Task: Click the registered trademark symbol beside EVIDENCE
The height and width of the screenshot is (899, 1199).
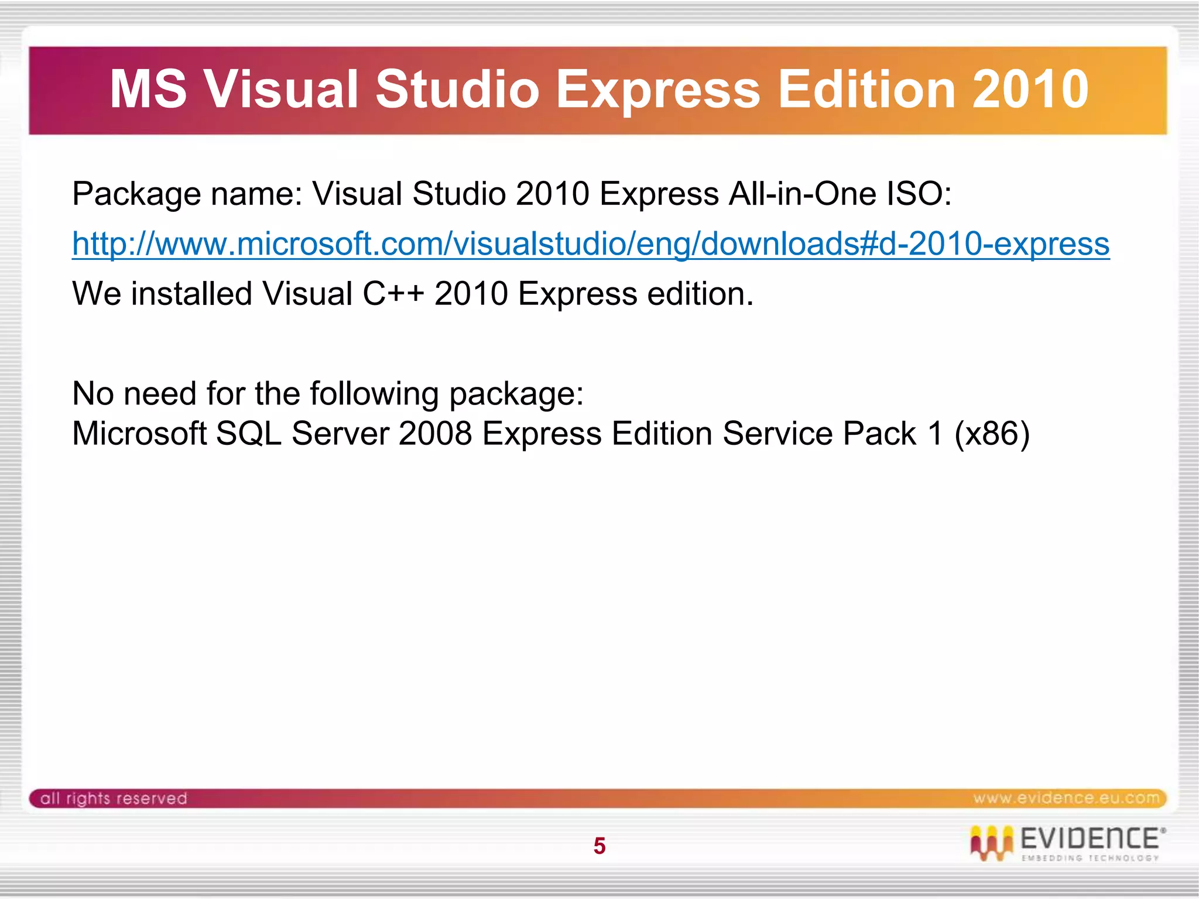Action: tap(1163, 831)
